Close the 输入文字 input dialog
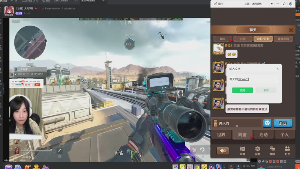This screenshot has width=300, height=169. coord(278,69)
